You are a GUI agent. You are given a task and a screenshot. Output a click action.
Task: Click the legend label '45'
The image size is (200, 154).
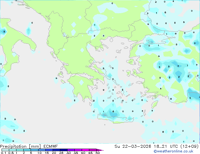point(90,153)
